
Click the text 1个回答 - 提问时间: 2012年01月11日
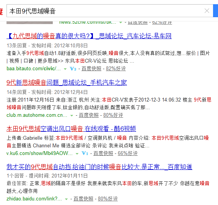(47, 176)
